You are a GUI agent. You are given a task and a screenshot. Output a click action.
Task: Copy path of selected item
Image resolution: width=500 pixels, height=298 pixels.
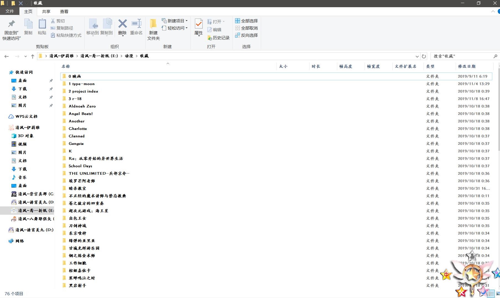pos(62,28)
